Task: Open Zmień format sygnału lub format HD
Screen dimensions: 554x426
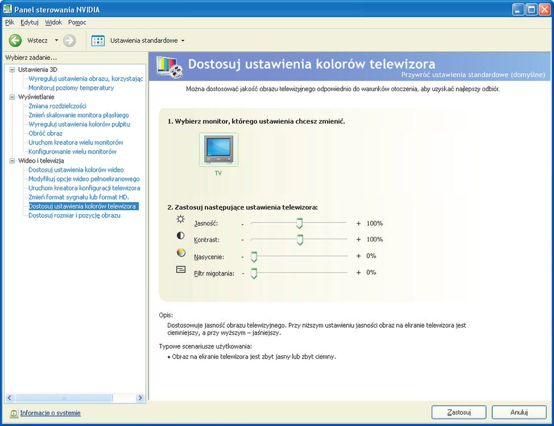Action: [x=79, y=197]
